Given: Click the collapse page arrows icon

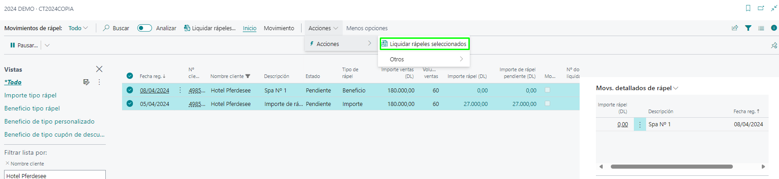Looking at the screenshot, I should tap(774, 8).
